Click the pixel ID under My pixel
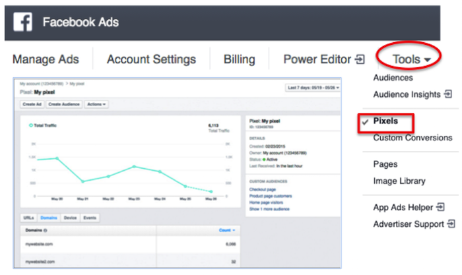 [261, 127]
